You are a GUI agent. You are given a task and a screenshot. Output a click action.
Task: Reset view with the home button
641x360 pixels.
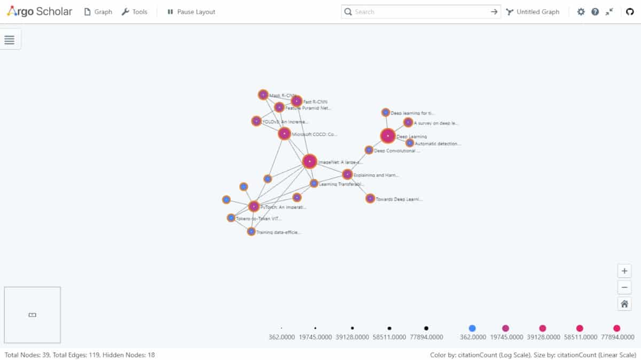[624, 304]
